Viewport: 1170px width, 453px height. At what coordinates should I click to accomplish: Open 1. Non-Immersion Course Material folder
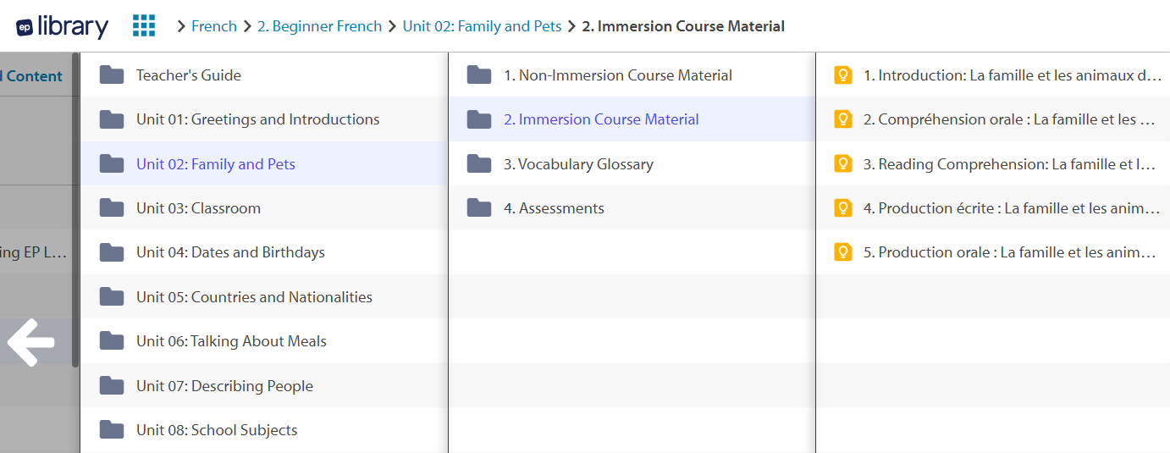tap(632, 75)
